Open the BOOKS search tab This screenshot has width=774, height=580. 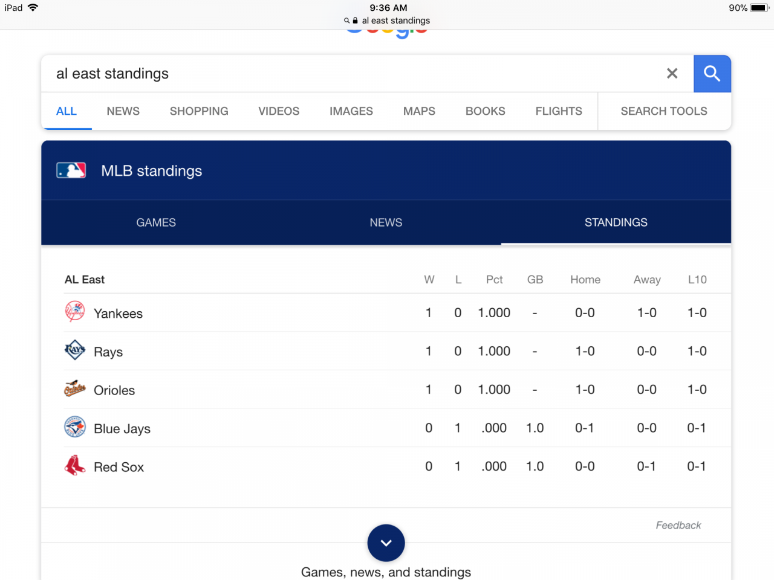486,111
